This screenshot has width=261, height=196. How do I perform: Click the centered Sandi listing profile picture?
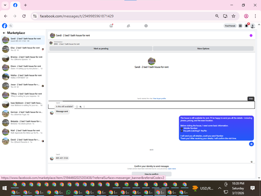coord(151,61)
